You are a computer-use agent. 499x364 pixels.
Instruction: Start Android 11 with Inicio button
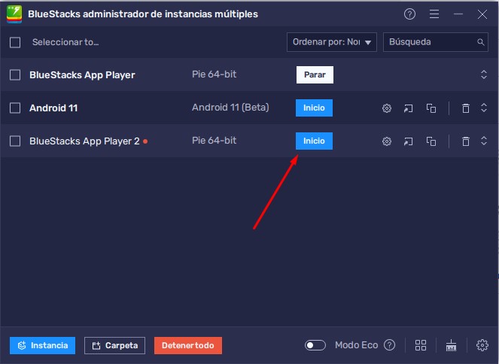[314, 108]
